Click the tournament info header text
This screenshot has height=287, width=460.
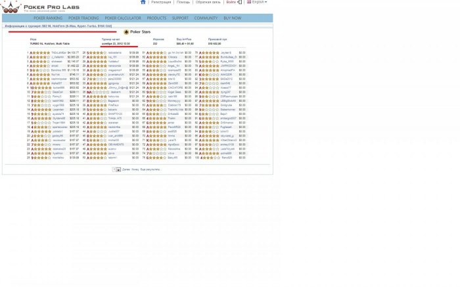58,26
